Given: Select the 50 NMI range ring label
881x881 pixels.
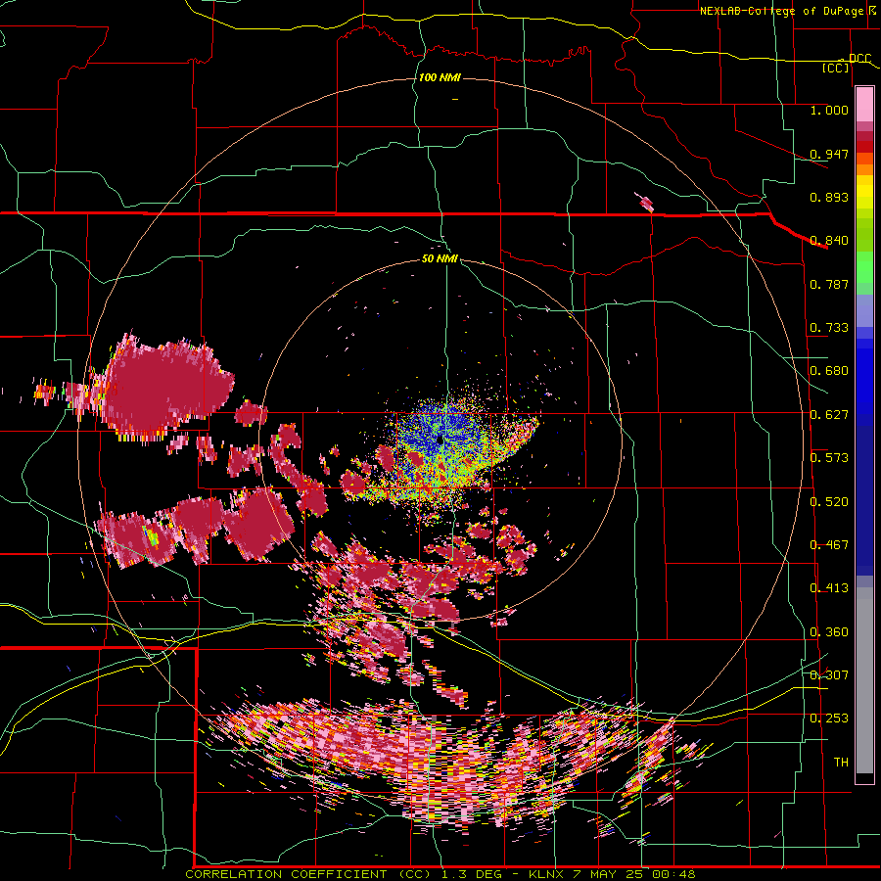Looking at the screenshot, I should point(440,259).
